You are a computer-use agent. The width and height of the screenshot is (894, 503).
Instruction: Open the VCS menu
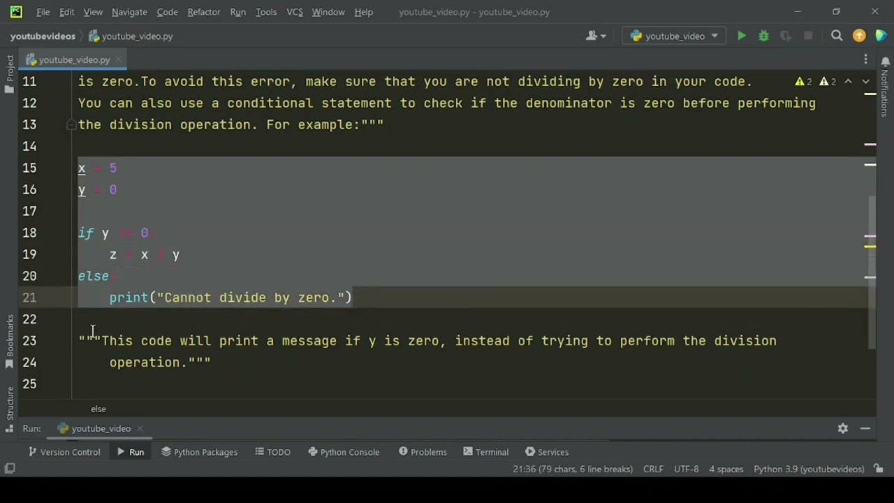tap(295, 12)
